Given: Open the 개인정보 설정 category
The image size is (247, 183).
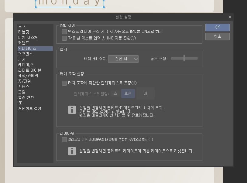Looking at the screenshot, I should click(35, 108).
